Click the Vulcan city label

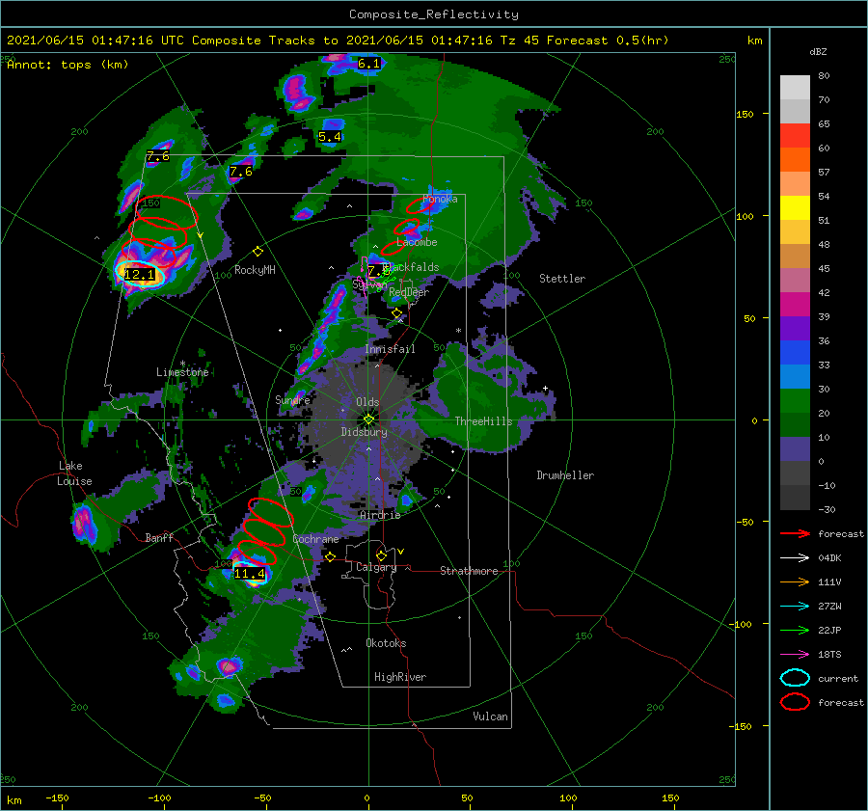pos(490,716)
